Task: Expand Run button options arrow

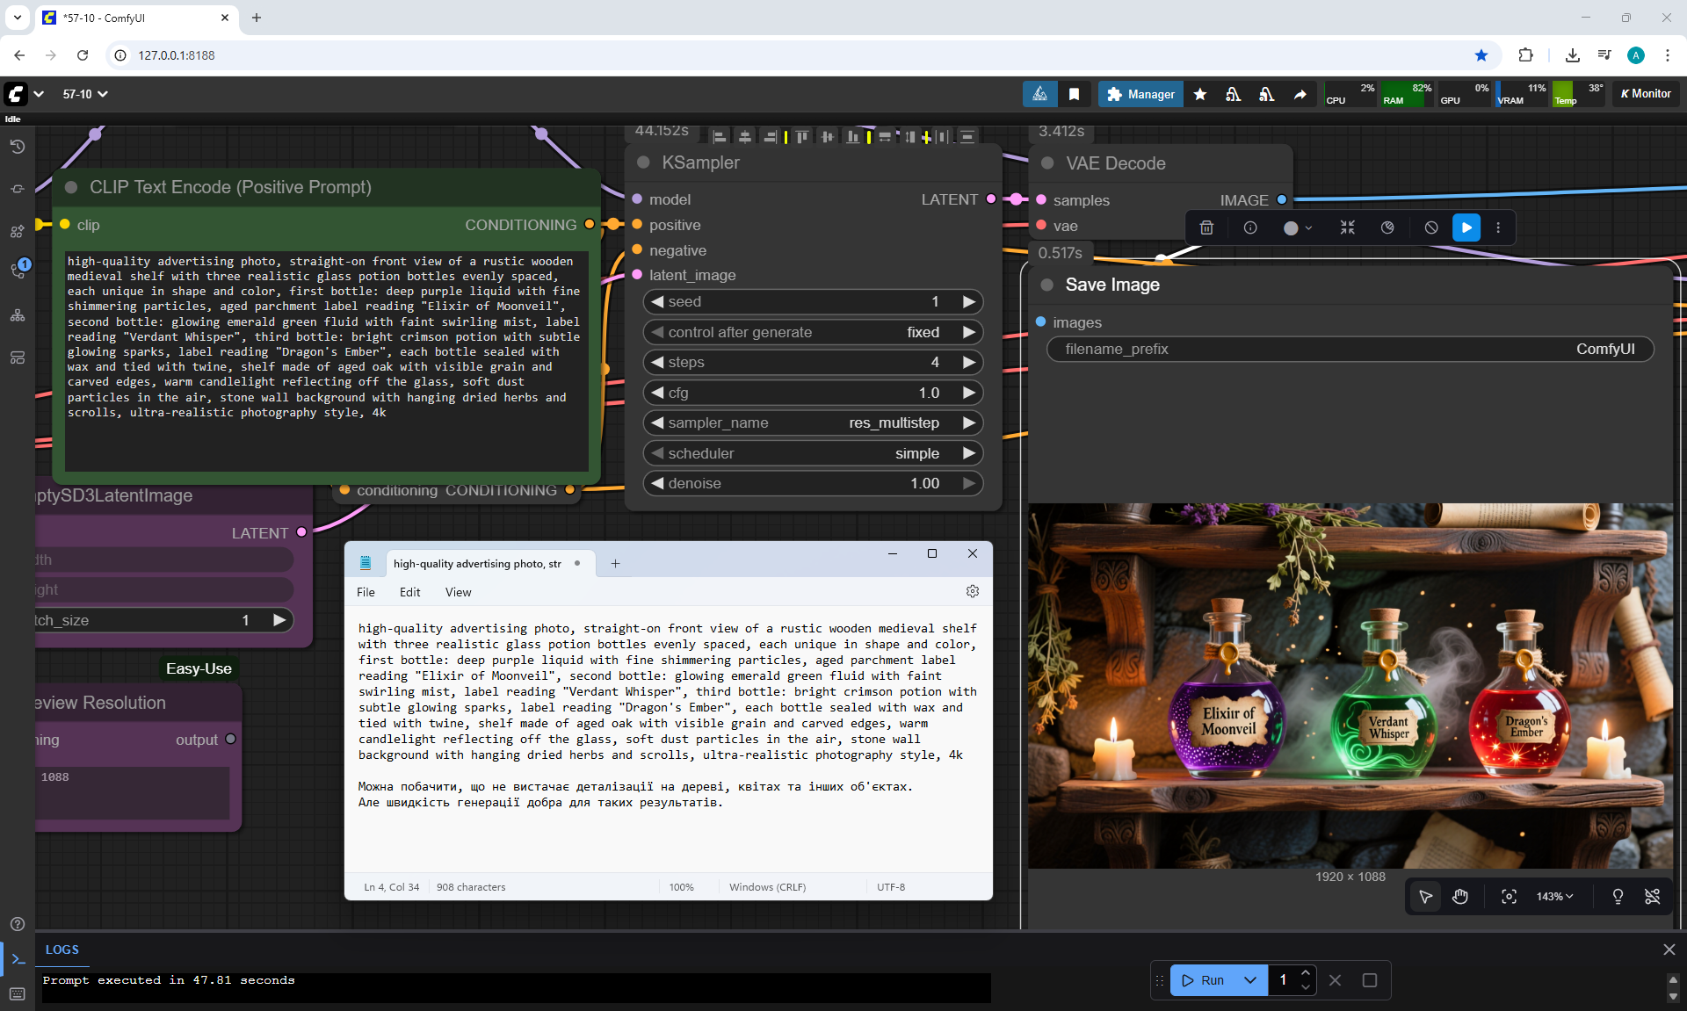Action: [1249, 980]
